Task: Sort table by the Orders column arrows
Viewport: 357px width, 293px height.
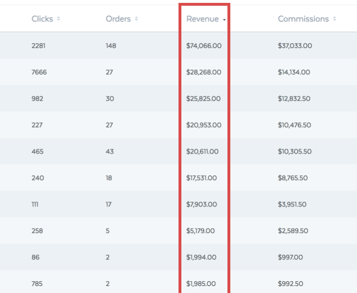Action: click(136, 19)
